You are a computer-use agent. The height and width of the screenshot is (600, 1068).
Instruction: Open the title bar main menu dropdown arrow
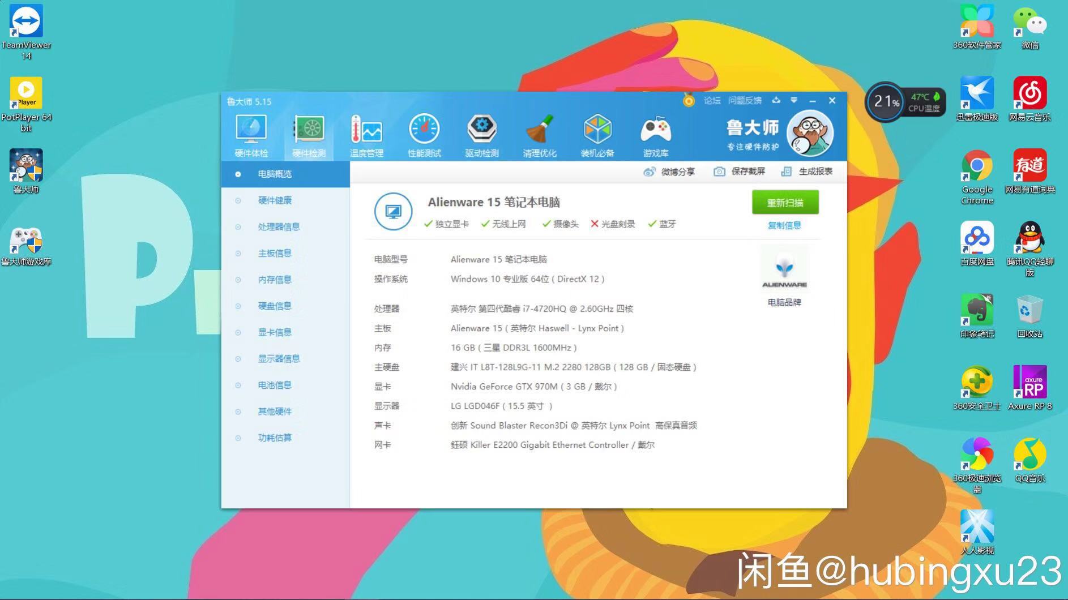click(x=794, y=100)
